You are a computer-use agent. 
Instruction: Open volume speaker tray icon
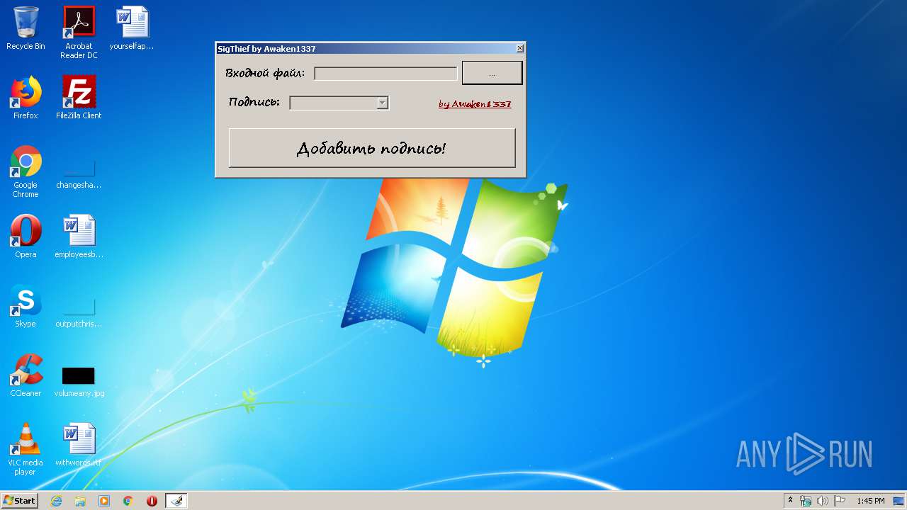coord(823,501)
